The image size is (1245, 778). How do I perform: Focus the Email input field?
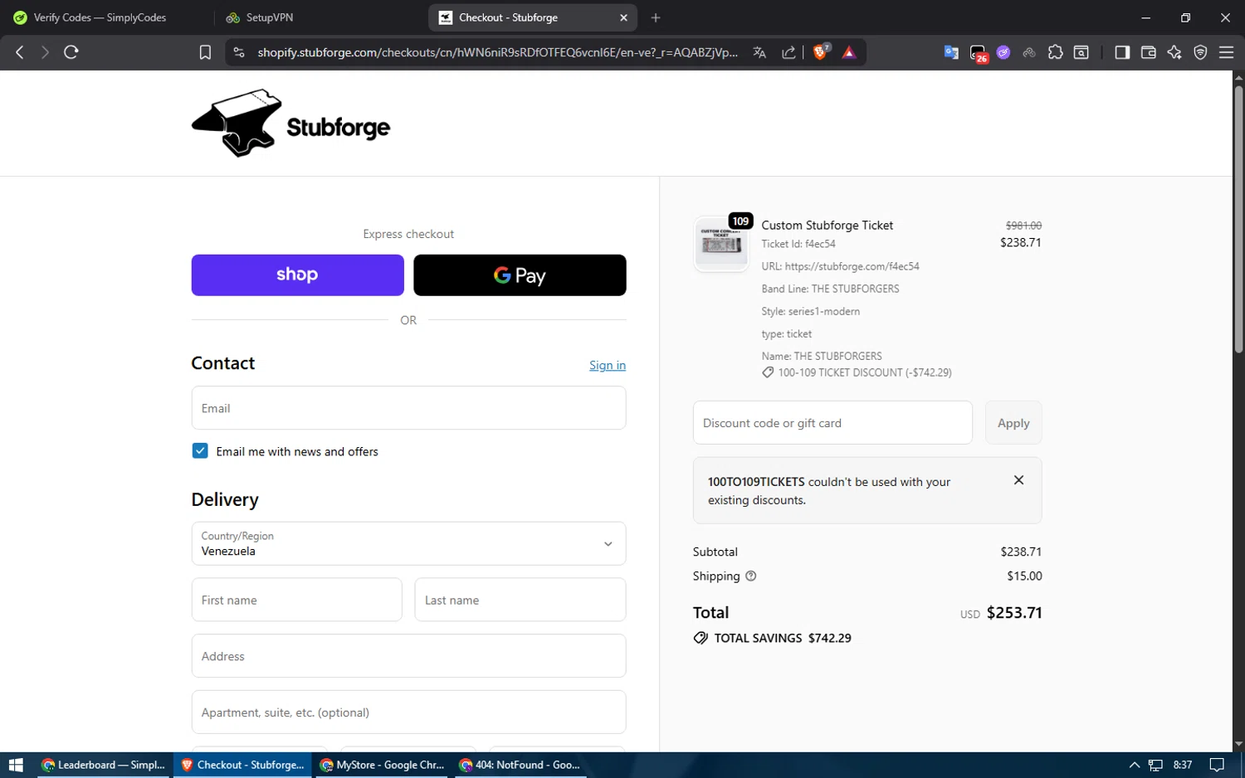click(408, 408)
